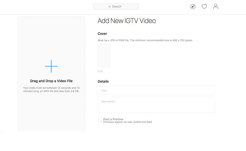Click the Description text area
The image size is (246, 151).
(156, 105)
